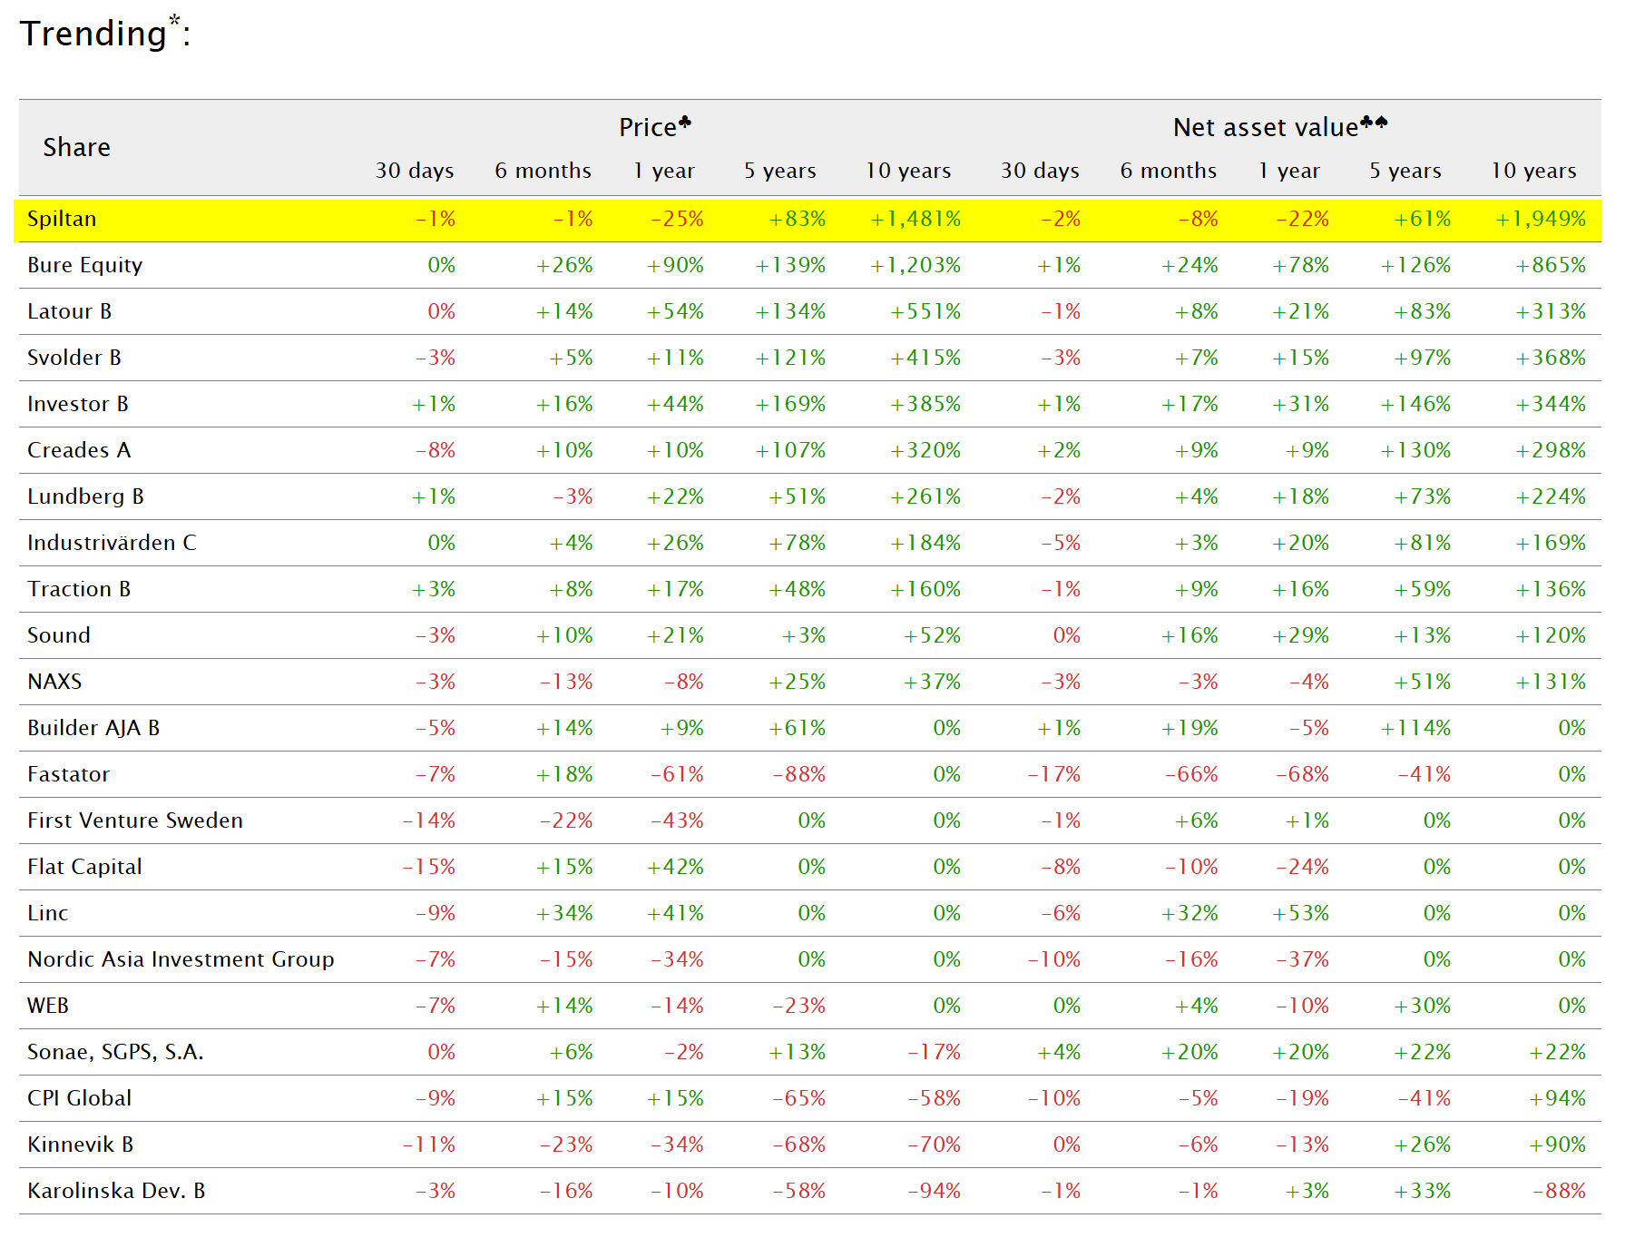Sort by Price 10 years column header

(x=908, y=171)
